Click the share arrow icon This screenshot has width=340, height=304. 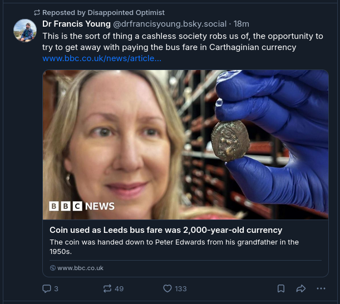point(301,288)
